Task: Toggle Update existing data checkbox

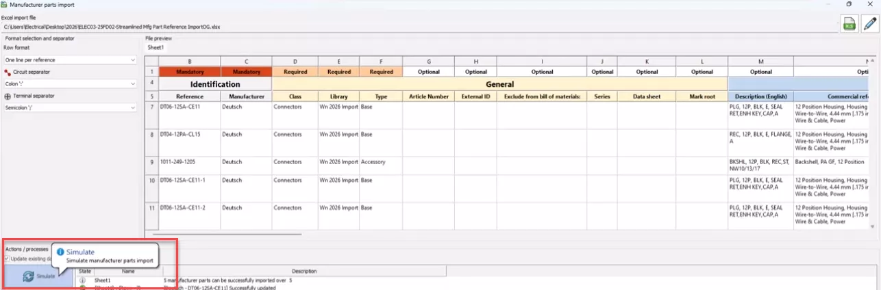Action: [8, 258]
